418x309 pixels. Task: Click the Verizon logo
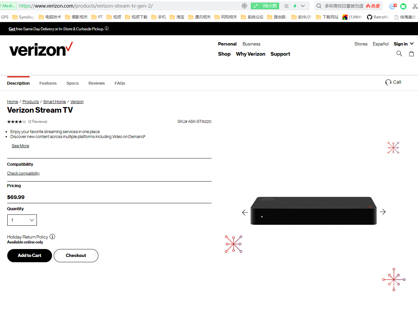[41, 49]
